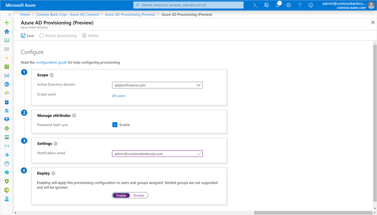Show Manage attributes info icon
Screen dimensions: 377x215
(74, 115)
